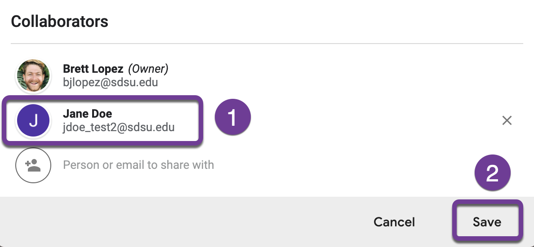Focus the 'Person or email to share with' field

pos(138,165)
